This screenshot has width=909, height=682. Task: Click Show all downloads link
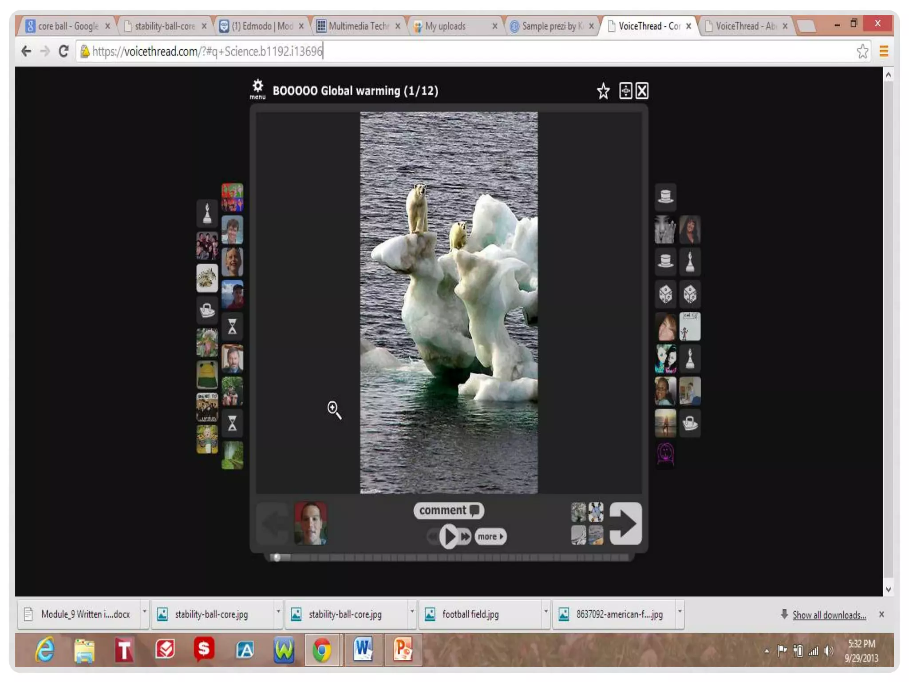pyautogui.click(x=829, y=615)
